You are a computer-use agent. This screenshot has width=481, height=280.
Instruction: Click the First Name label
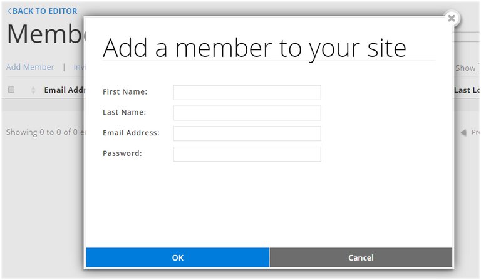click(125, 91)
